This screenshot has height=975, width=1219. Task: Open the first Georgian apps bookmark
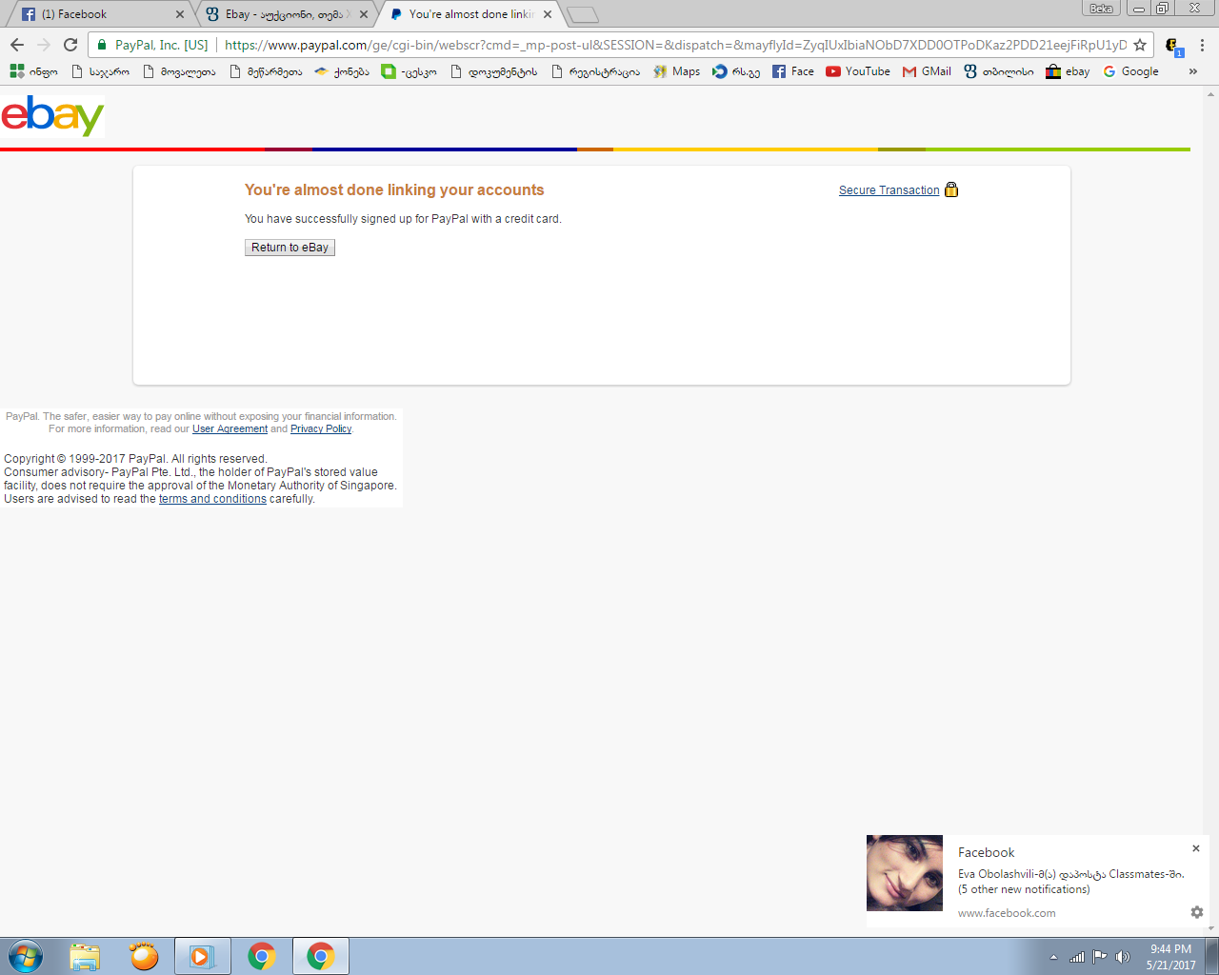(x=33, y=71)
